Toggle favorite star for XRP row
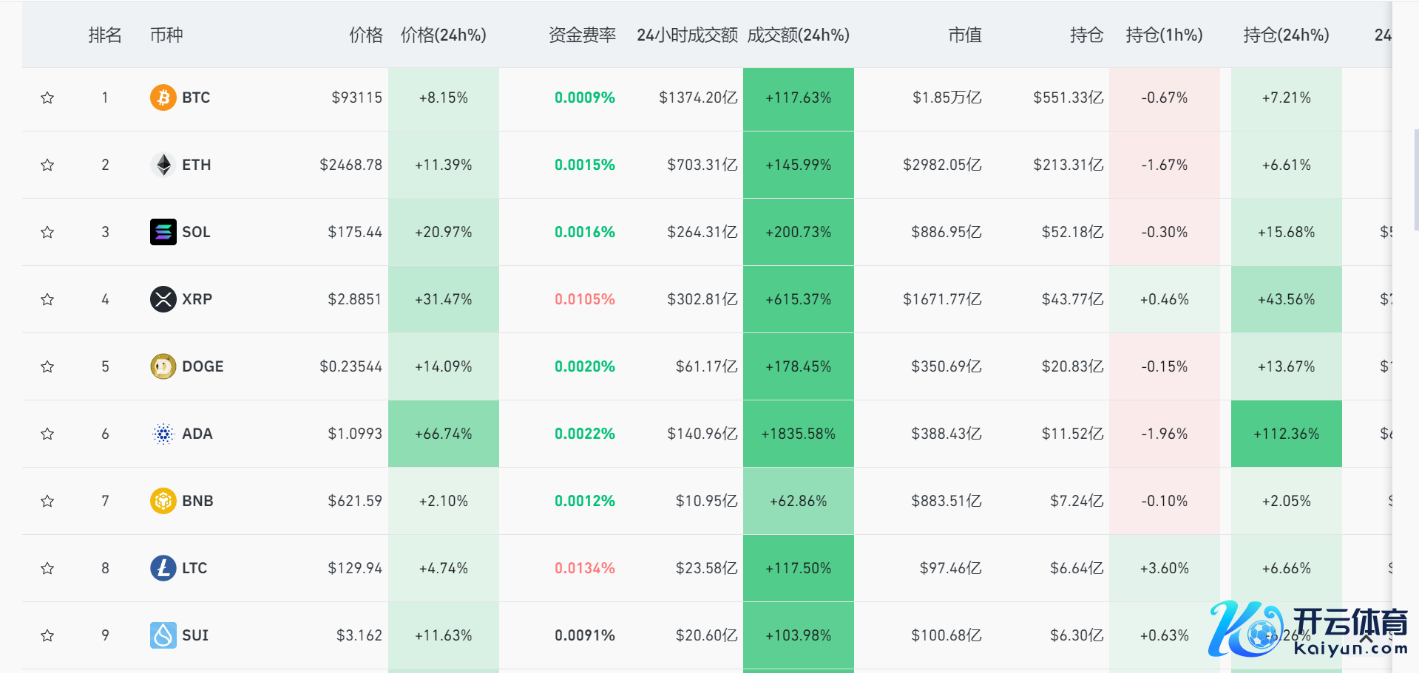The image size is (1419, 673). point(47,299)
